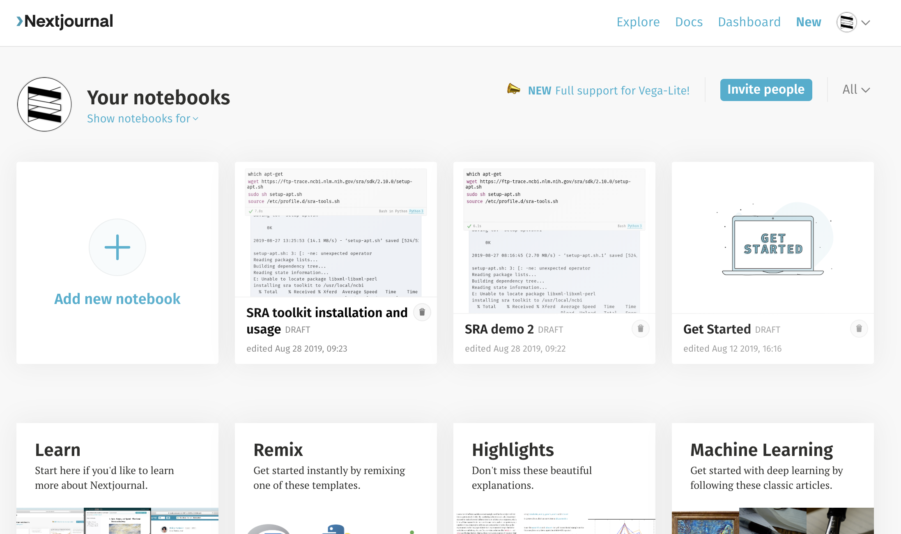
Task: Expand the user menu chevron
Action: point(866,23)
